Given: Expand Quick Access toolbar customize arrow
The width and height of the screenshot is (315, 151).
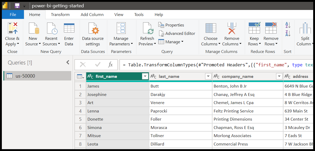Looking at the screenshot, I should pyautogui.click(x=24, y=6).
